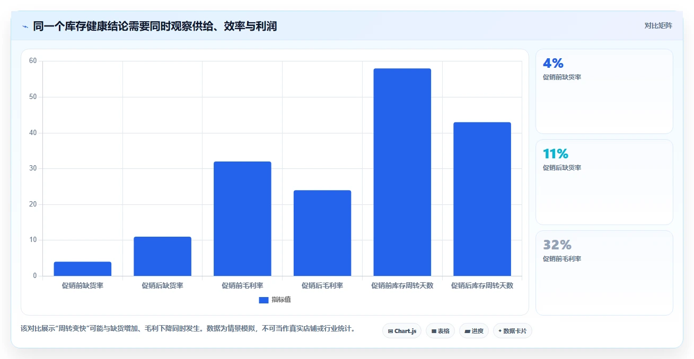This screenshot has height=359, width=694.
Task: Click the 促销后库存周转天数 bar
Action: (x=482, y=199)
